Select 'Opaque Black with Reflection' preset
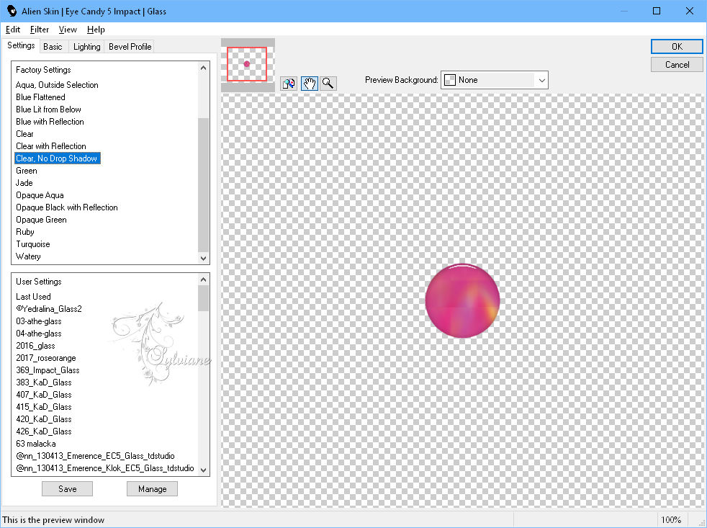707x528 pixels. tap(67, 207)
